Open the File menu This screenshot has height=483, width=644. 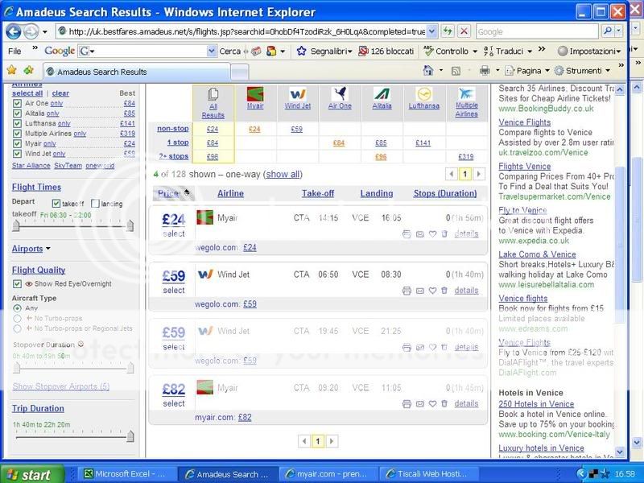[x=14, y=51]
